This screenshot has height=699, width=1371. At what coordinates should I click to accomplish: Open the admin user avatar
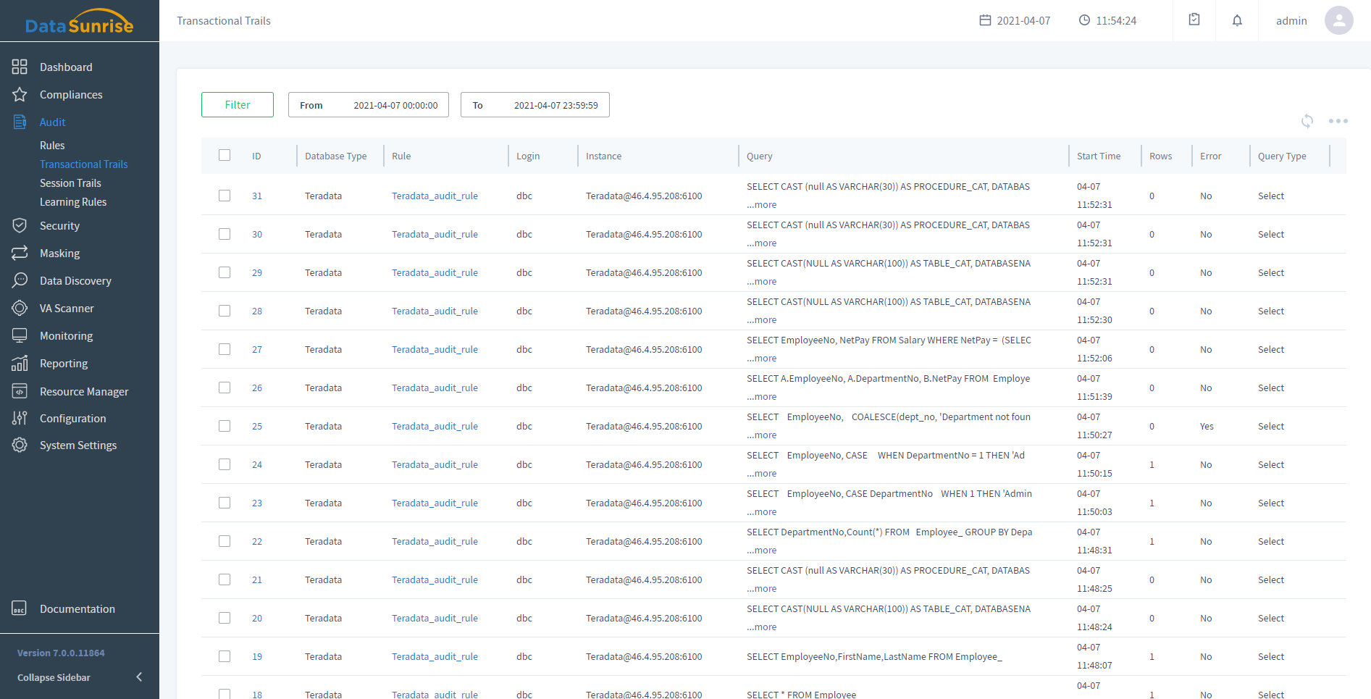1338,20
